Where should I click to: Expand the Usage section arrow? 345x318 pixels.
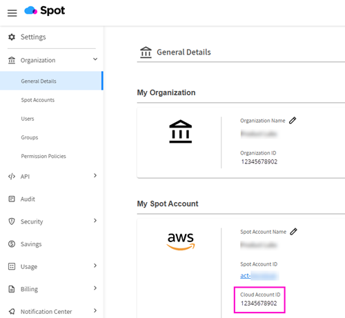tap(95, 266)
